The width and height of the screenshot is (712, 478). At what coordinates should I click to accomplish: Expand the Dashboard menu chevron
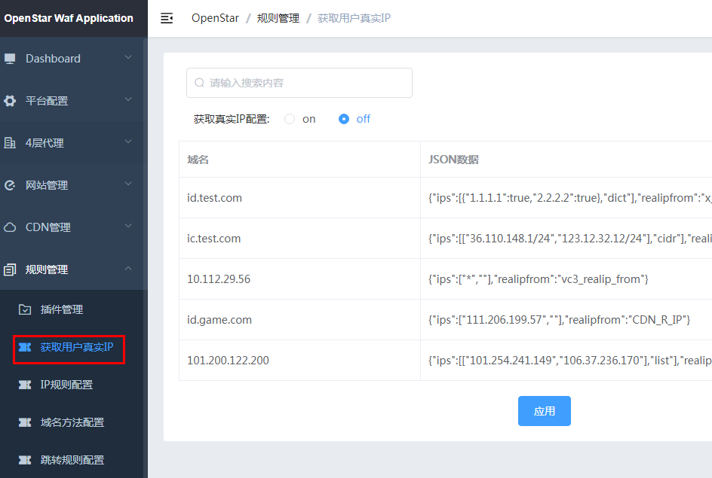click(x=128, y=57)
